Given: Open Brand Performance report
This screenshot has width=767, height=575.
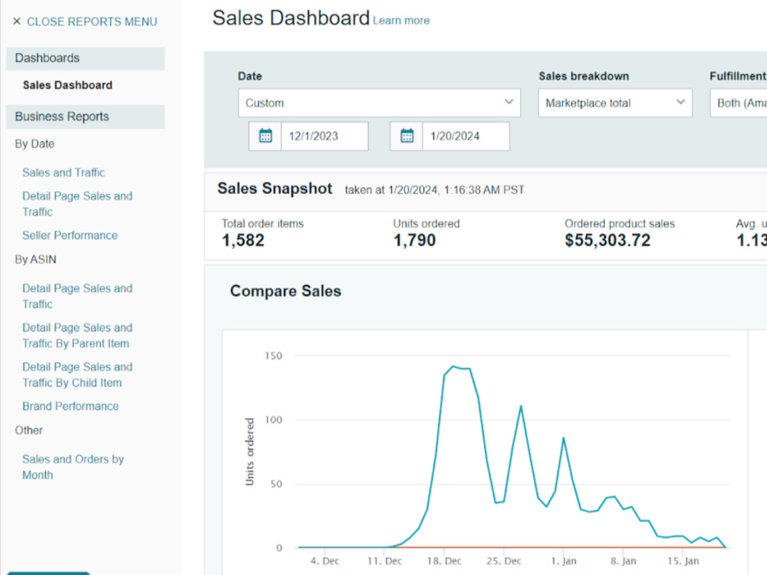Looking at the screenshot, I should pos(71,406).
